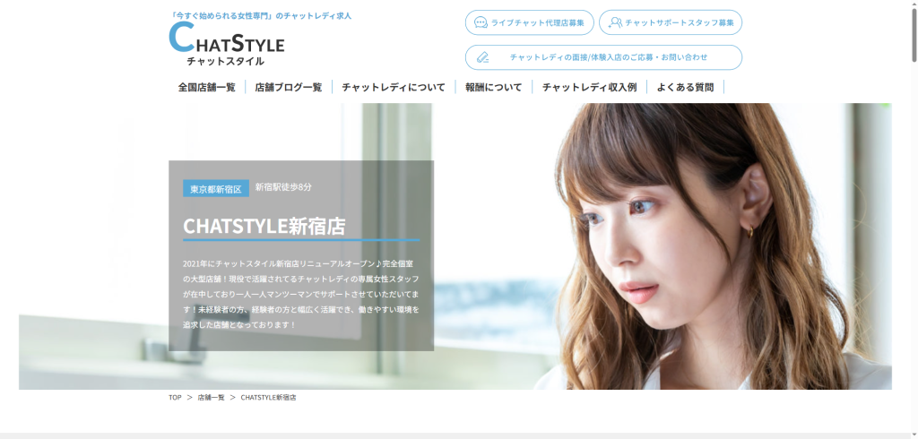Click the vertical page scrollbar thumb
The image size is (918, 439).
click(x=914, y=33)
